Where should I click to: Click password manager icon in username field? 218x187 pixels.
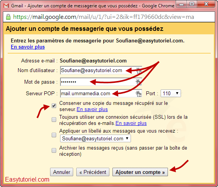(x=139, y=71)
